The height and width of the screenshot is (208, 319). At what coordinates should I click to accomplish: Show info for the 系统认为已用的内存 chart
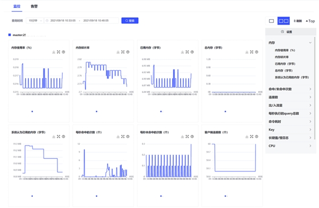[63, 136]
